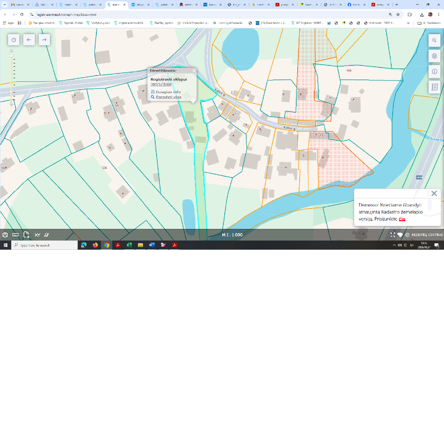
Task: Click the zoom-out arrow below the slider
Action: pos(11,104)
